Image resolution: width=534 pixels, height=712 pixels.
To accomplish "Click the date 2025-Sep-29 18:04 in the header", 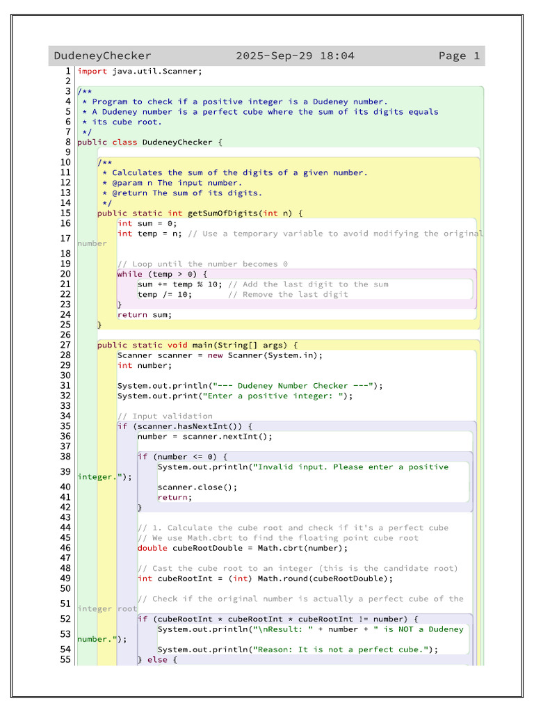I will 295,56.
